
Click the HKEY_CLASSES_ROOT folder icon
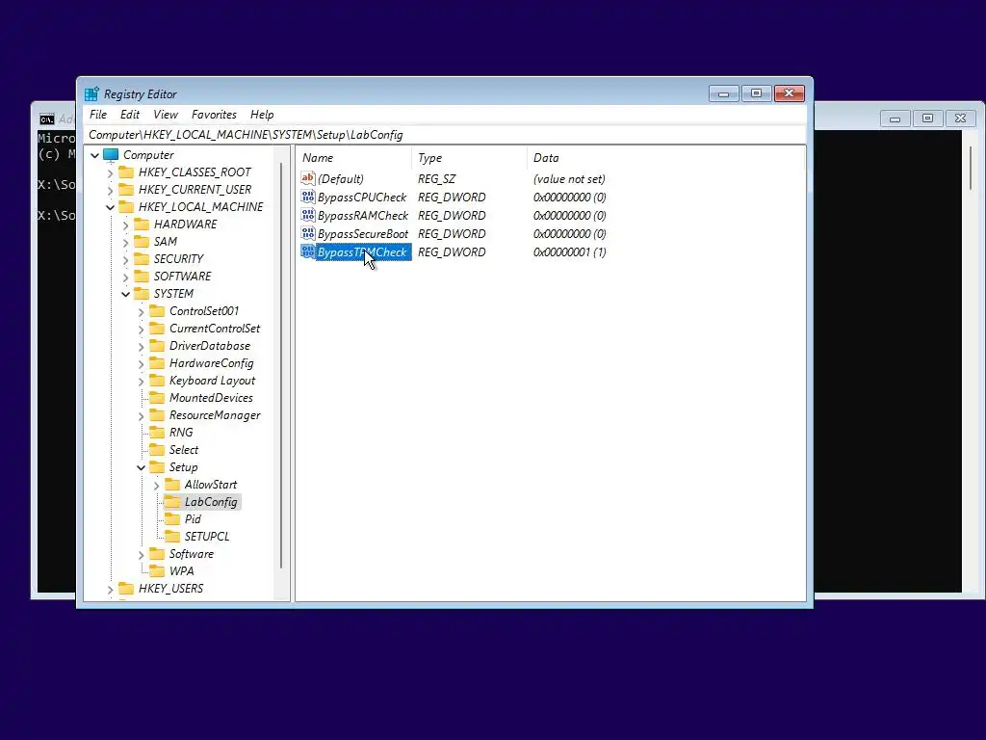[x=126, y=172]
